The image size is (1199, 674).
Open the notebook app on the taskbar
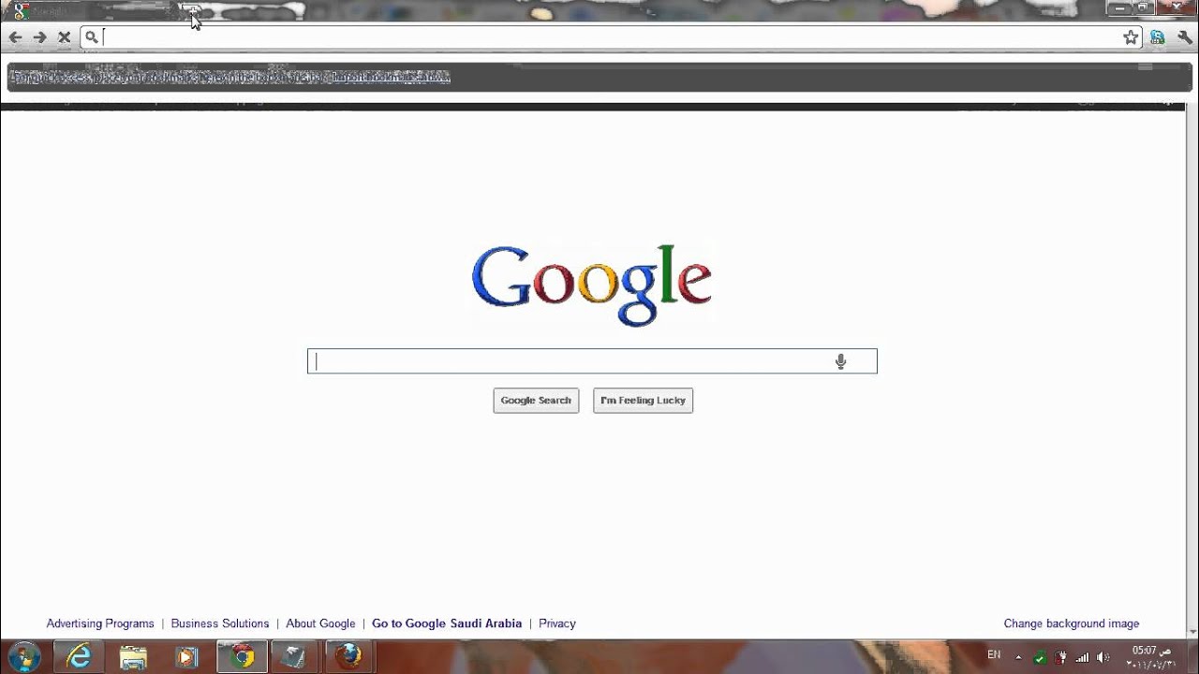pos(295,657)
